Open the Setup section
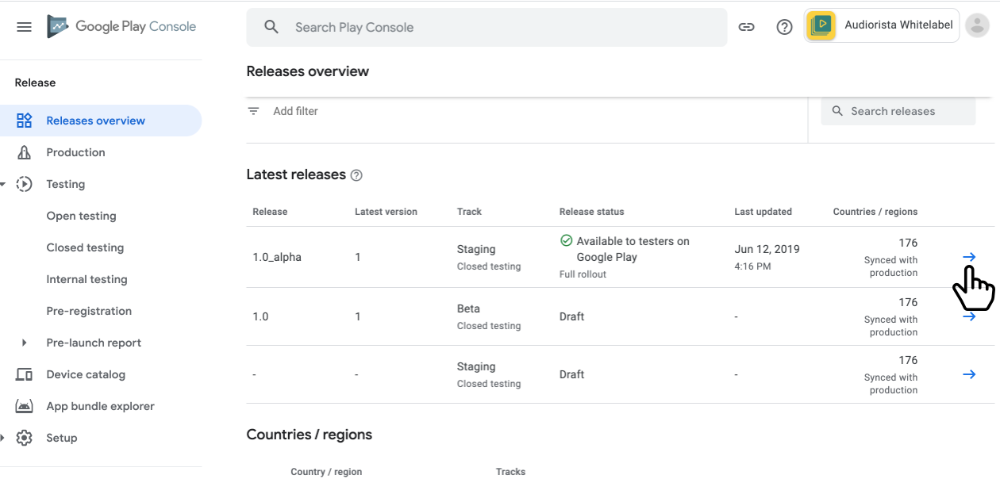This screenshot has width=1000, height=479. (61, 438)
